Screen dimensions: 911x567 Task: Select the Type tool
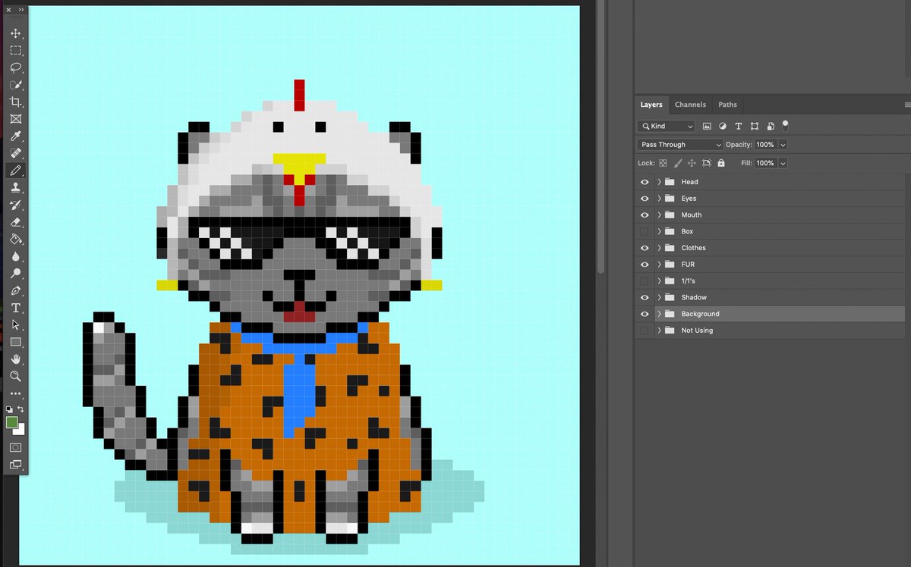tap(15, 308)
